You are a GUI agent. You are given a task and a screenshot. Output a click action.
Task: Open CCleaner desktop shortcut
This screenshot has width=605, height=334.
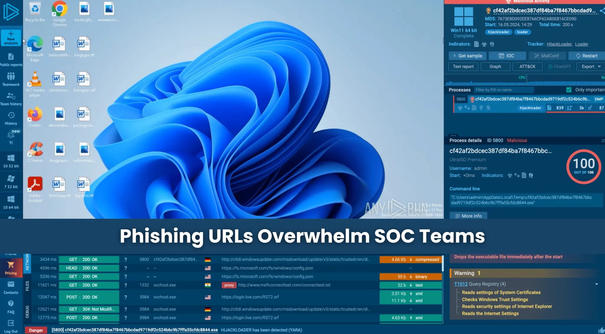35,152
